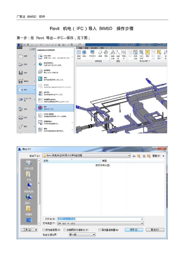
Task: Click the file name input field
Action: (99, 219)
